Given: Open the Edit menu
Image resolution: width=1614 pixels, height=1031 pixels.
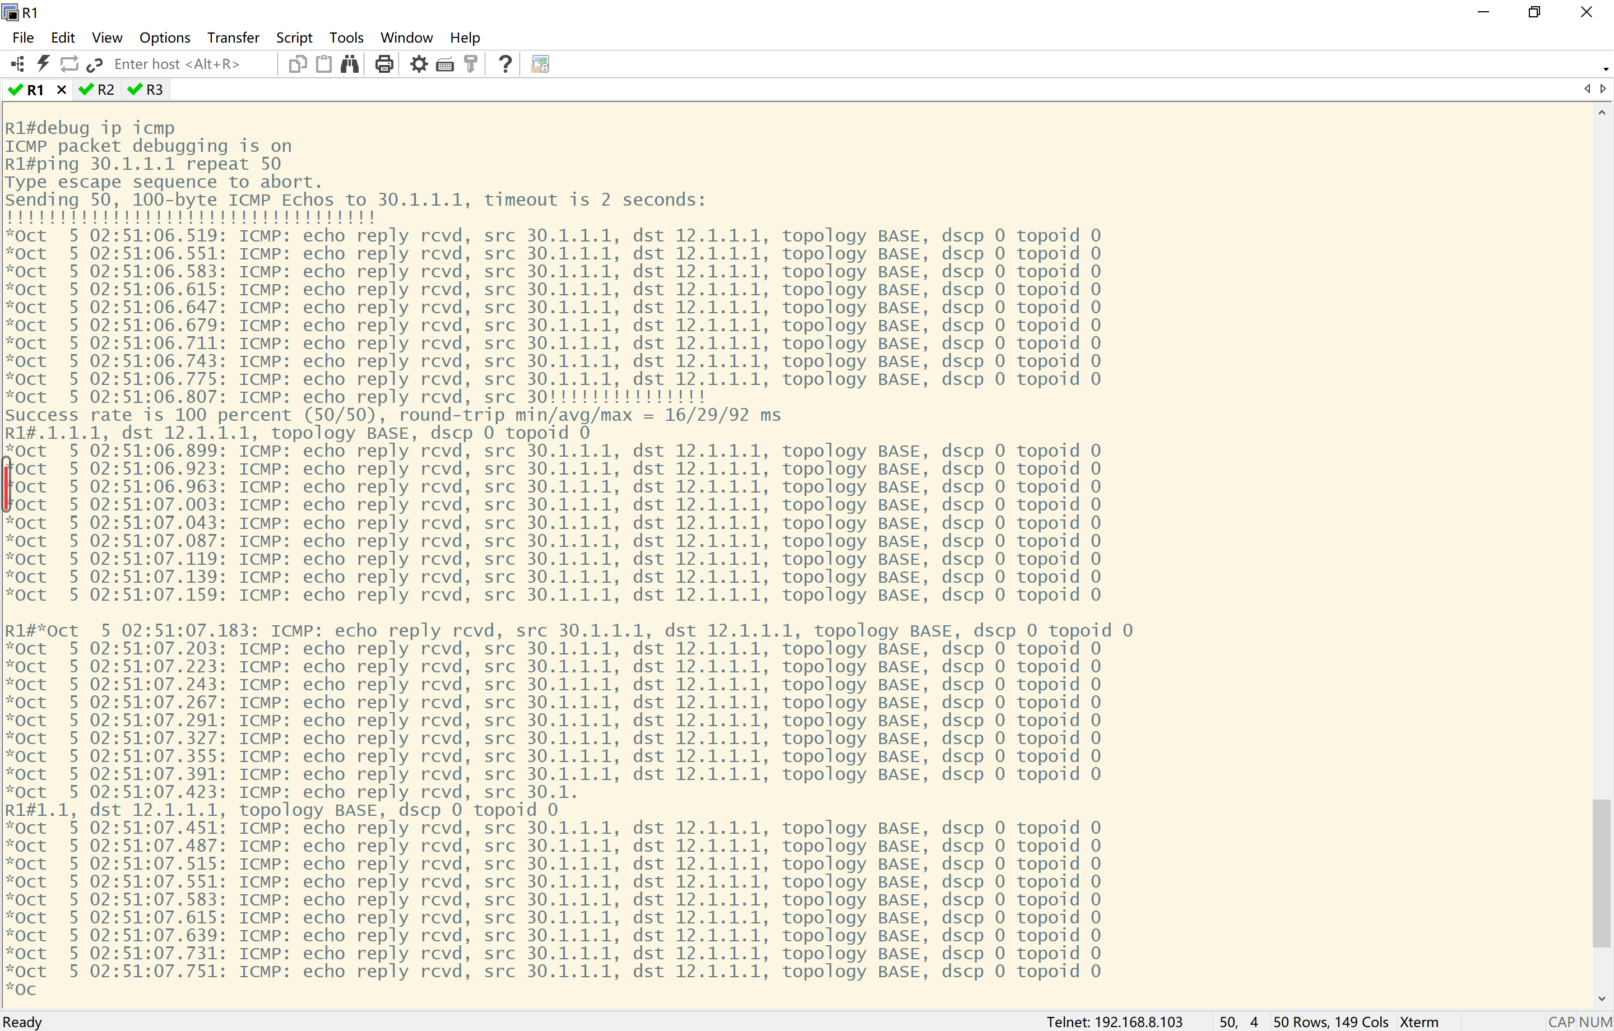Looking at the screenshot, I should (63, 38).
